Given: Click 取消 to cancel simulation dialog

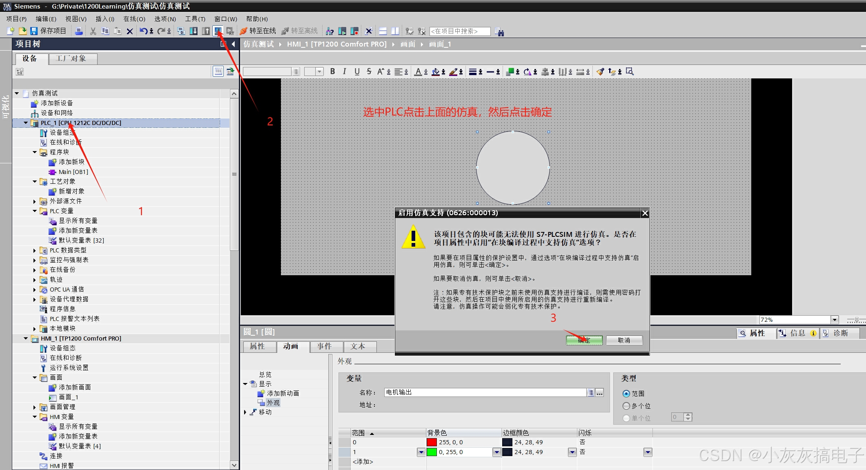Looking at the screenshot, I should tap(624, 340).
